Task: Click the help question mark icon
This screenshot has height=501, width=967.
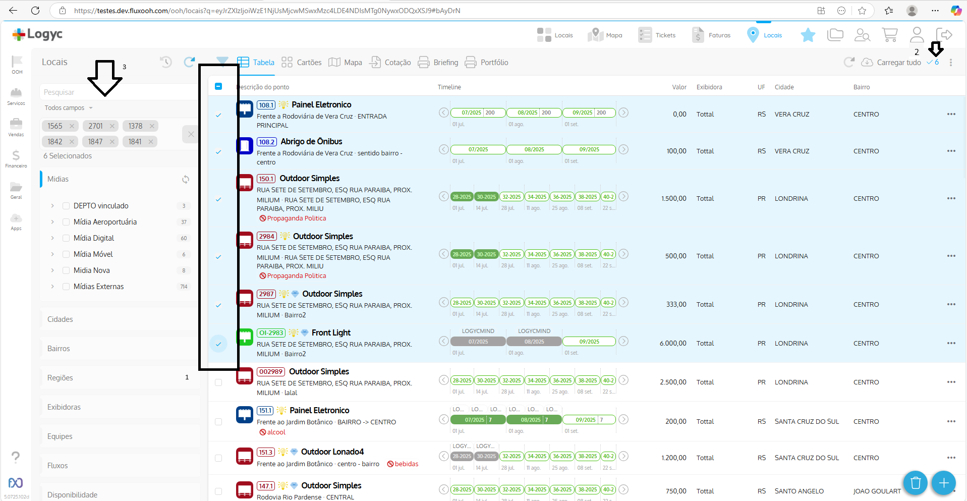Action: pyautogui.click(x=16, y=457)
